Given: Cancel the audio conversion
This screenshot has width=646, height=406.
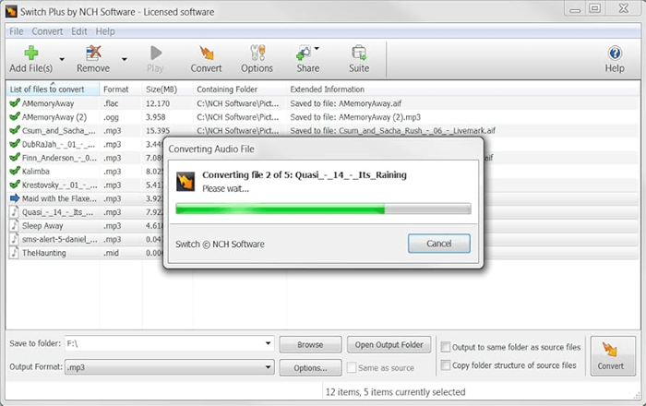Looking at the screenshot, I should (438, 244).
